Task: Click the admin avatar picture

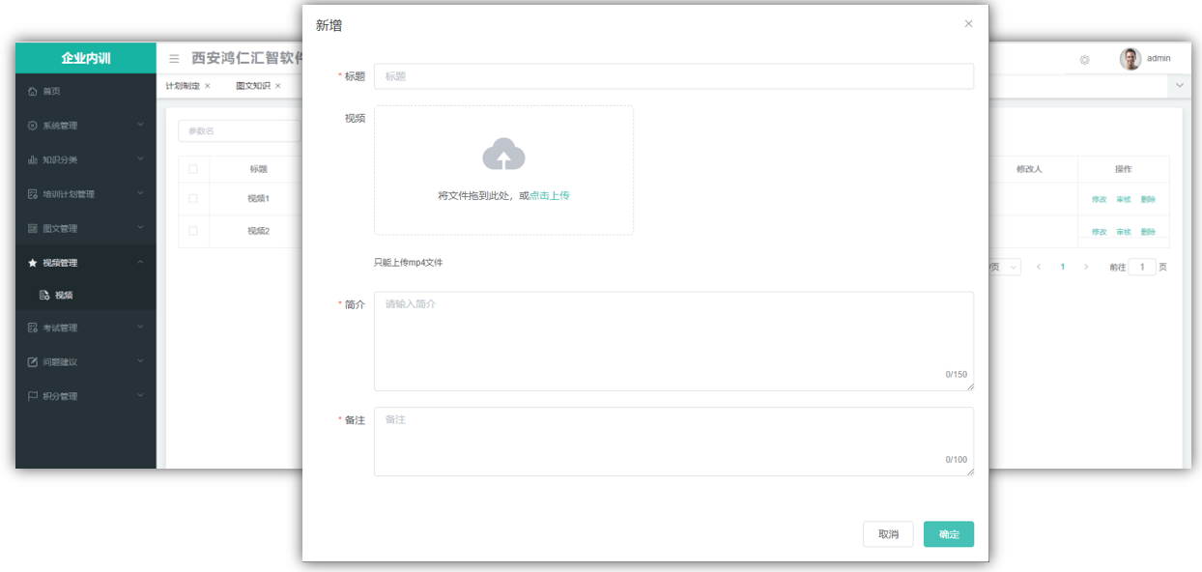Action: point(1130,59)
